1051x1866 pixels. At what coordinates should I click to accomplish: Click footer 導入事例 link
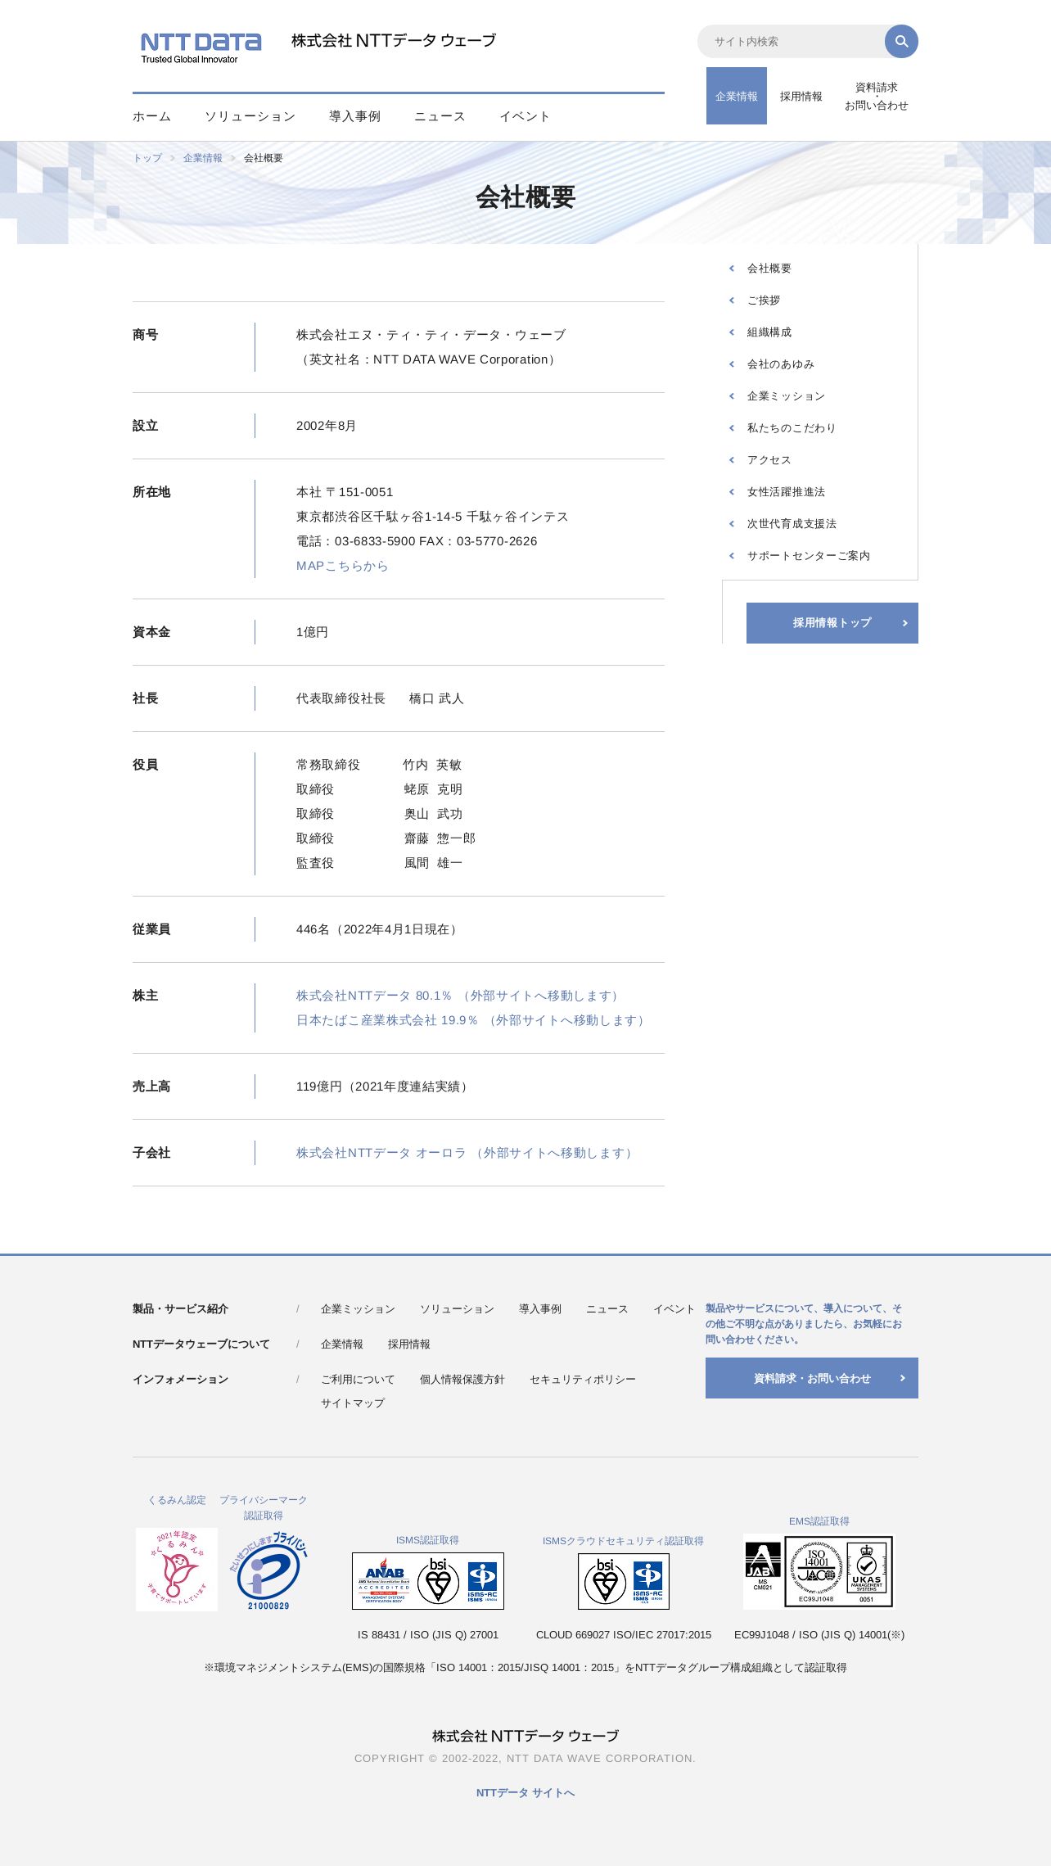540,1309
